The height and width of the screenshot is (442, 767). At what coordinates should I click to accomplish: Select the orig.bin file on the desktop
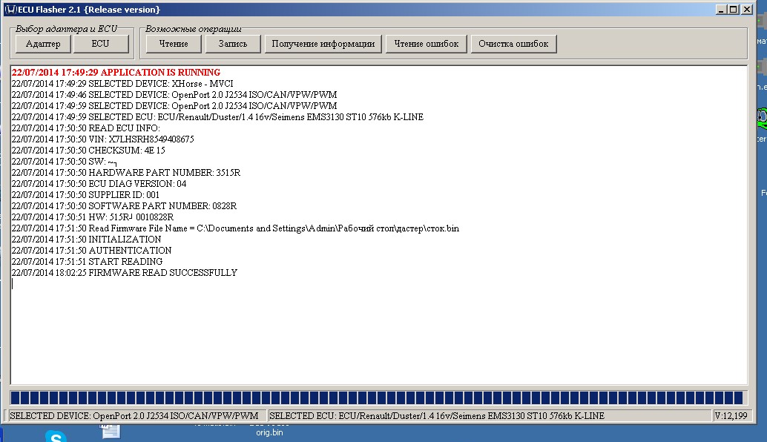(x=269, y=432)
